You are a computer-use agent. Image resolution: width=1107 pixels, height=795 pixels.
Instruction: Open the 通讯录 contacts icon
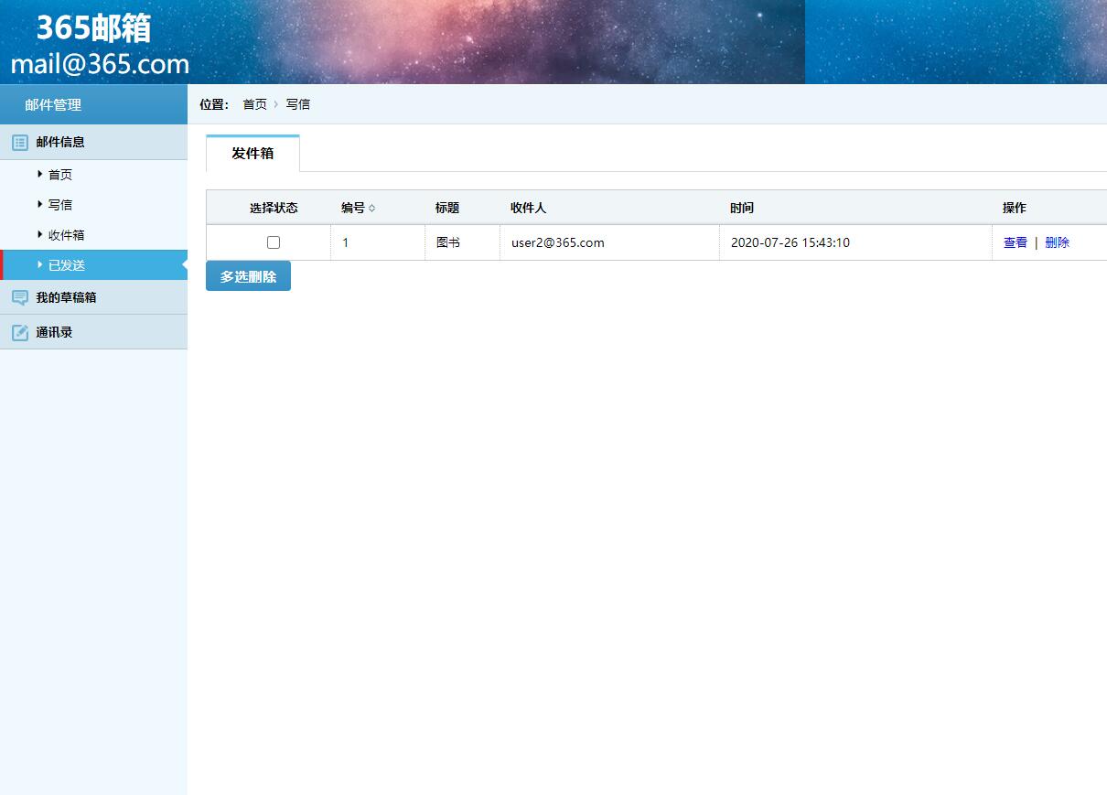[x=20, y=331]
